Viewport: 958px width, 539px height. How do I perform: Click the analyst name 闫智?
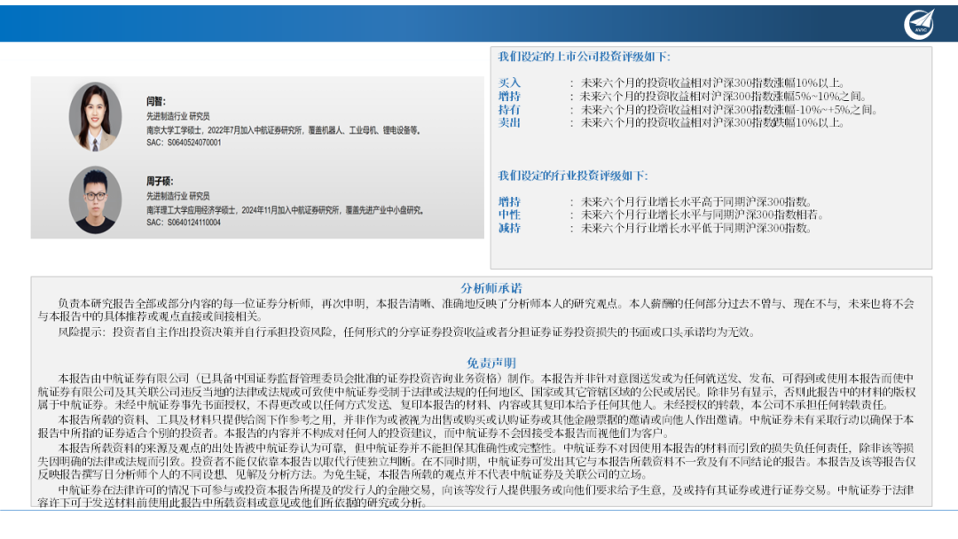pos(156,101)
